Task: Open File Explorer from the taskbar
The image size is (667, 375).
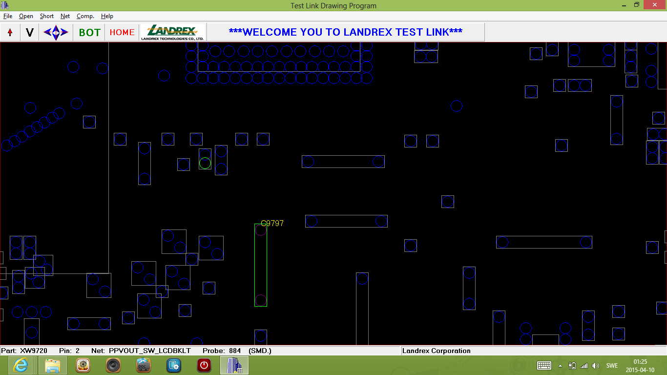Action: [53, 365]
